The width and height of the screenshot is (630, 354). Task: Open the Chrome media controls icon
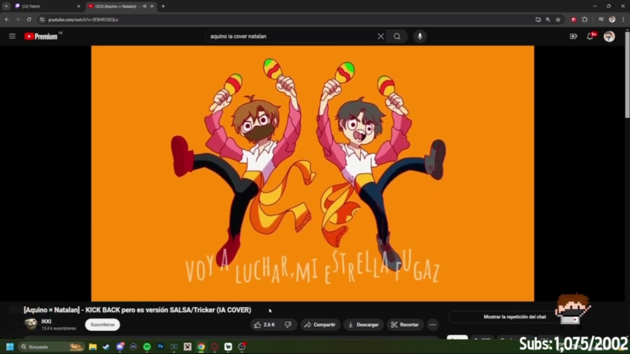coord(601,20)
